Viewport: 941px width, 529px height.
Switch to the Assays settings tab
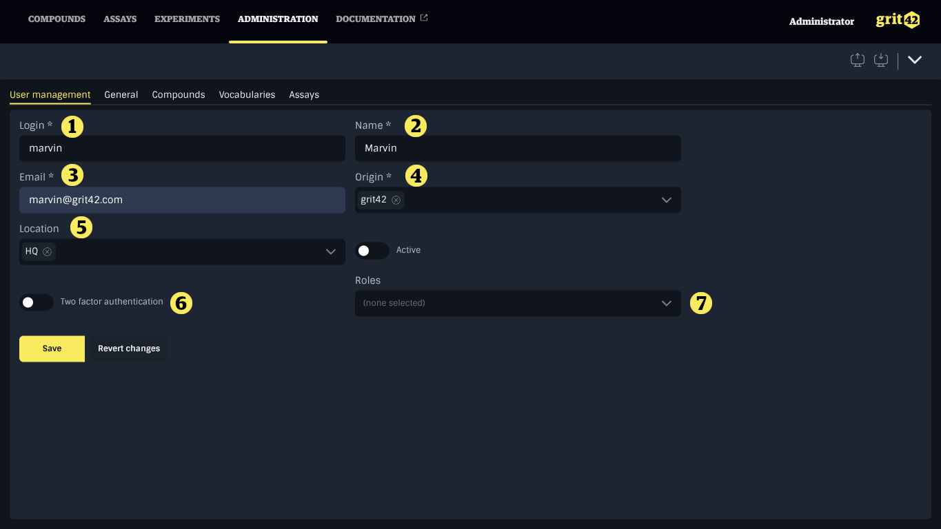click(304, 94)
